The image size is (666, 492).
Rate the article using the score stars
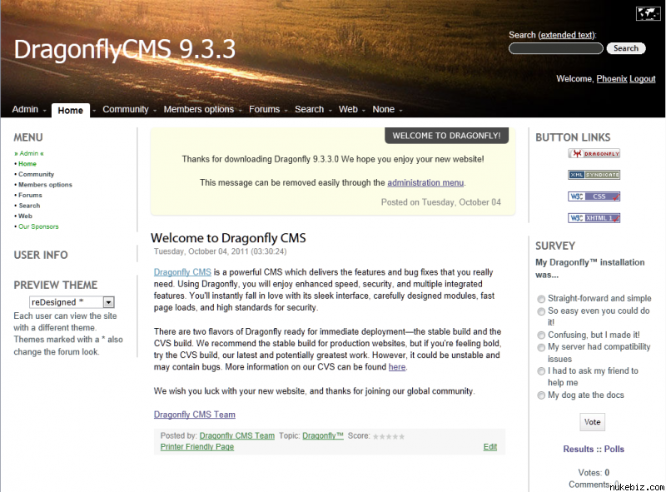(x=389, y=436)
